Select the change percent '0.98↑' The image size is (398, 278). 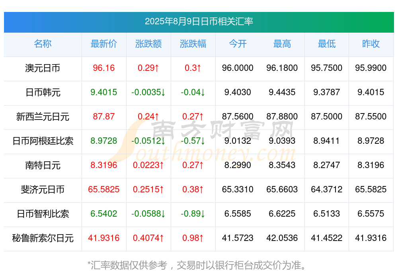click(x=193, y=238)
